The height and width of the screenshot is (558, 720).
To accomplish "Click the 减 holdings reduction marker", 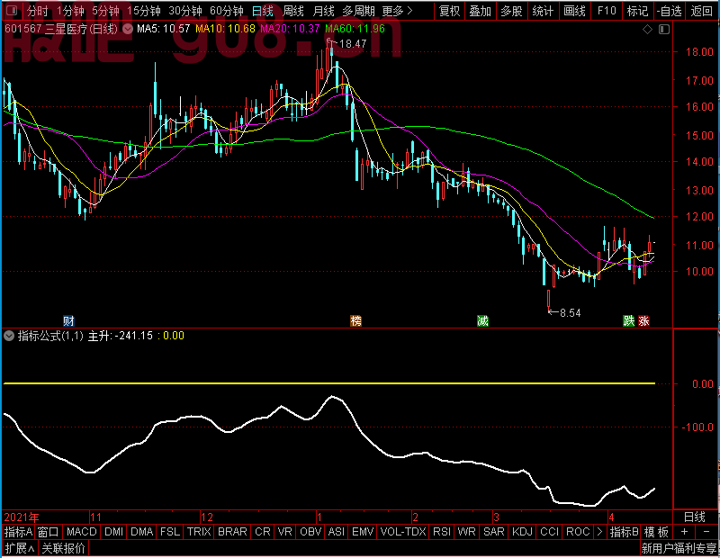I will [482, 320].
